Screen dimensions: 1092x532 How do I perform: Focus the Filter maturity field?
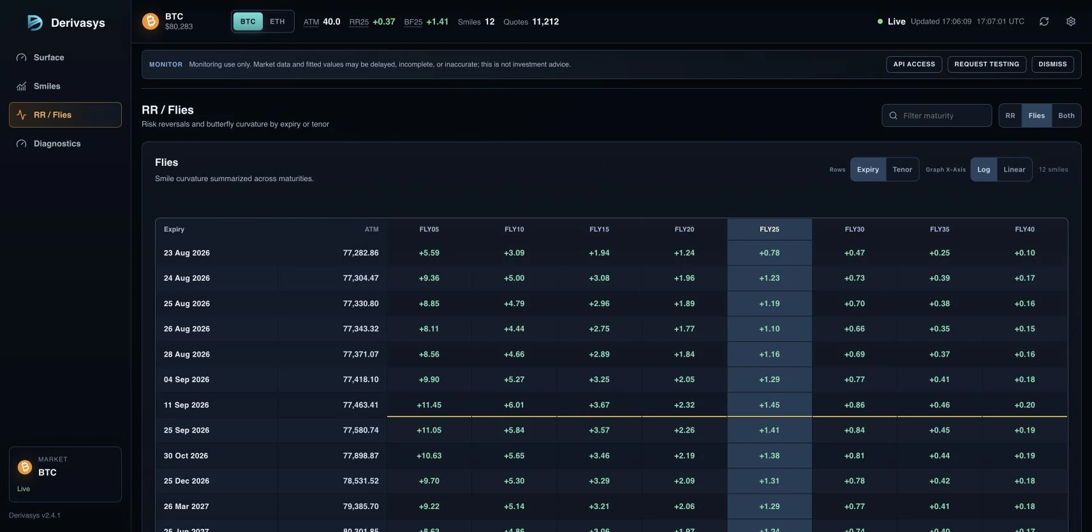936,115
